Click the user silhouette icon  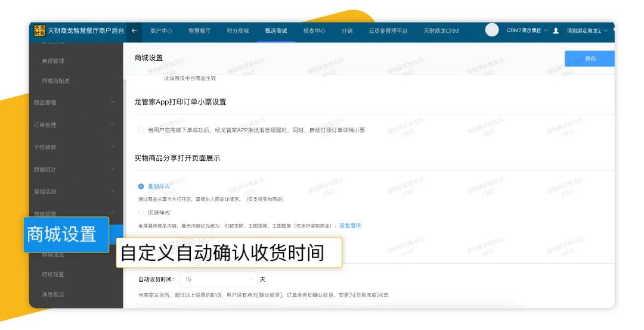tap(556, 31)
